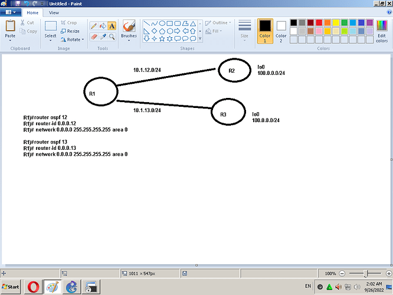Click the Zoom in plus button
393x295 pixels.
coord(389,273)
